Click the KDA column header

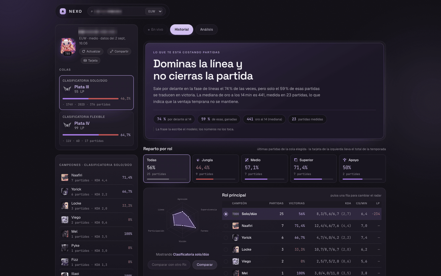tap(348, 203)
